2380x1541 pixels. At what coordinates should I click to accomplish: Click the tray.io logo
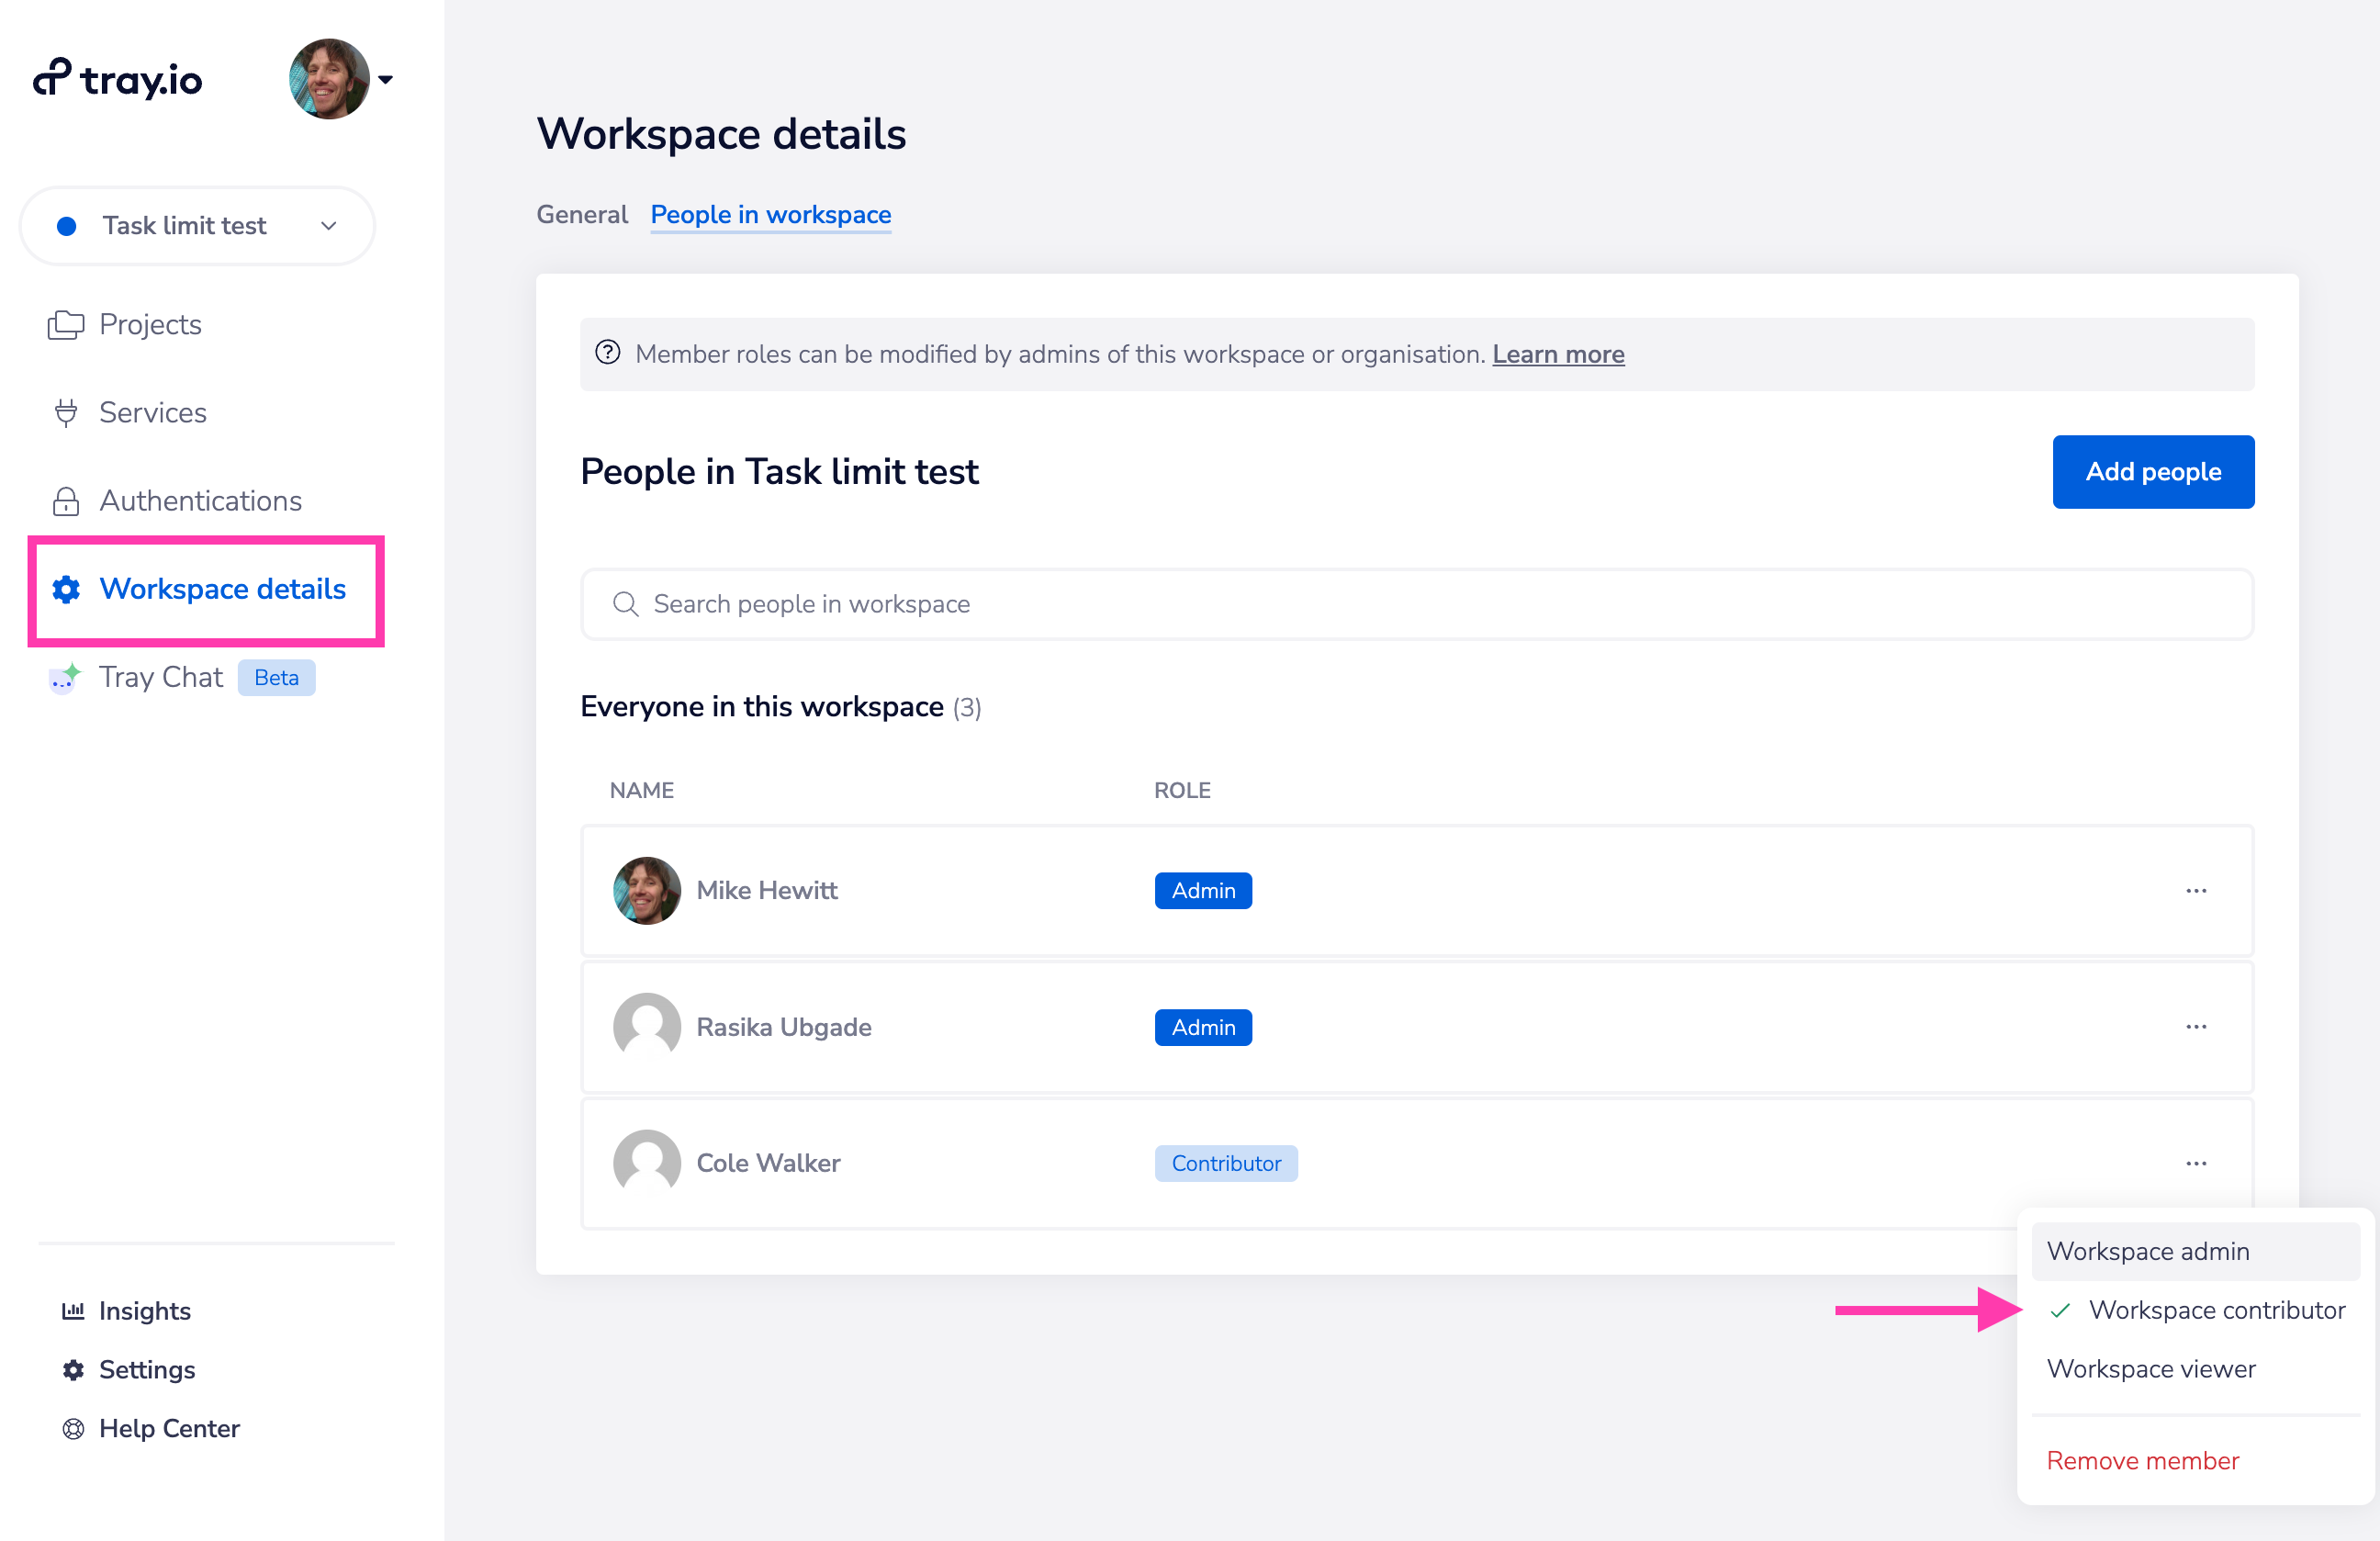point(118,79)
